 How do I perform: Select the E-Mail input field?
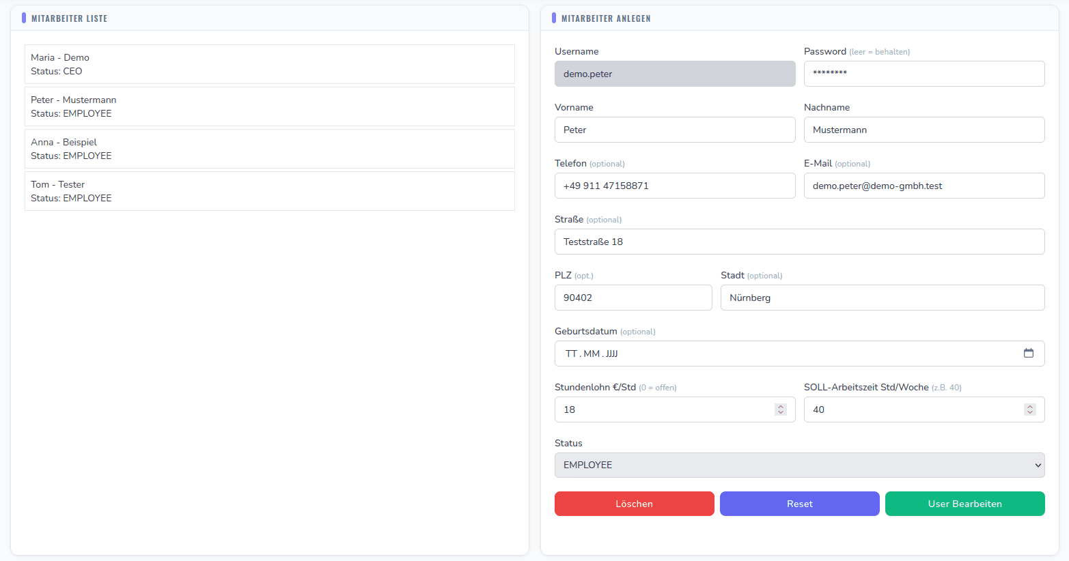pos(924,186)
